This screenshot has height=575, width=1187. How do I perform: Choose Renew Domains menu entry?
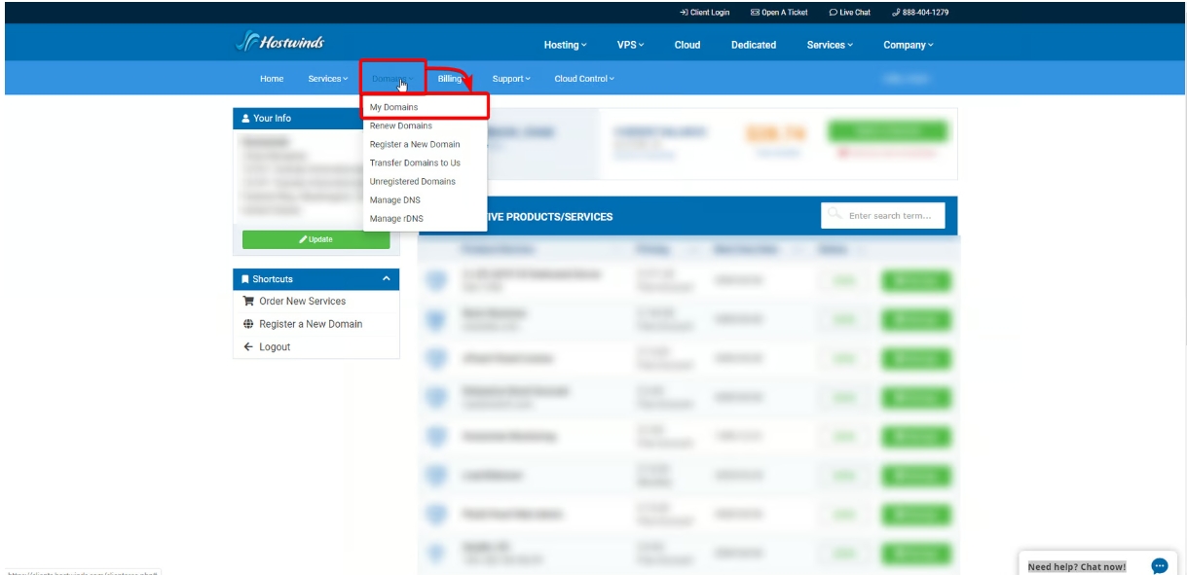(x=401, y=126)
